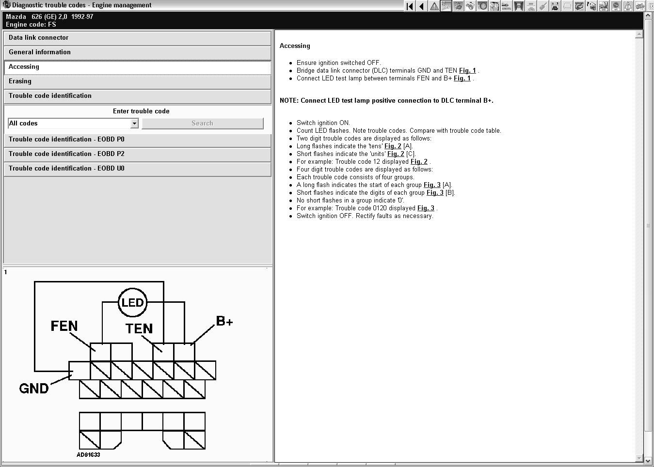
Task: Open Fig. 3 link for long flash [A]
Action: (432, 185)
